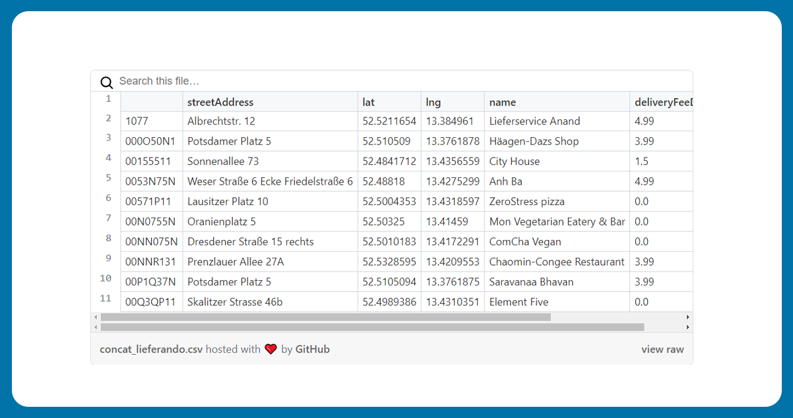This screenshot has width=793, height=418.
Task: Click line number 5 in the gutter
Action: (108, 178)
